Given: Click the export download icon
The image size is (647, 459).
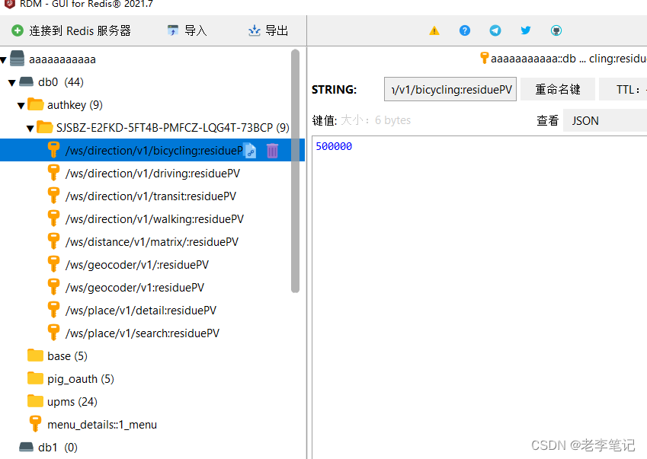Looking at the screenshot, I should point(255,30).
